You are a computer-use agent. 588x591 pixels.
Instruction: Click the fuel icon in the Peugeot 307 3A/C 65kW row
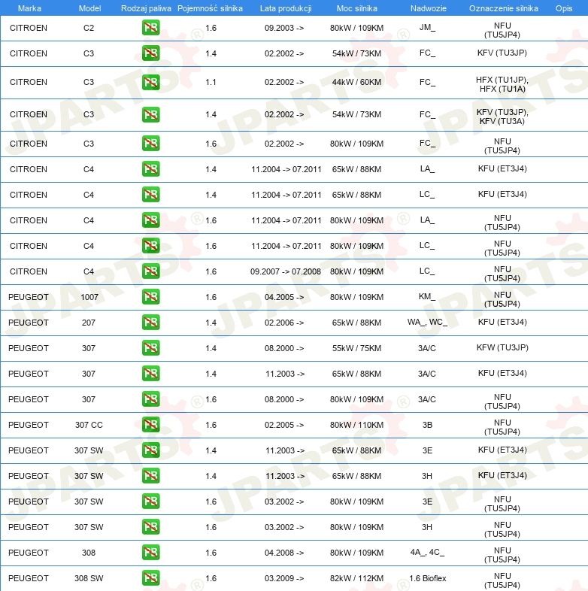(x=151, y=374)
